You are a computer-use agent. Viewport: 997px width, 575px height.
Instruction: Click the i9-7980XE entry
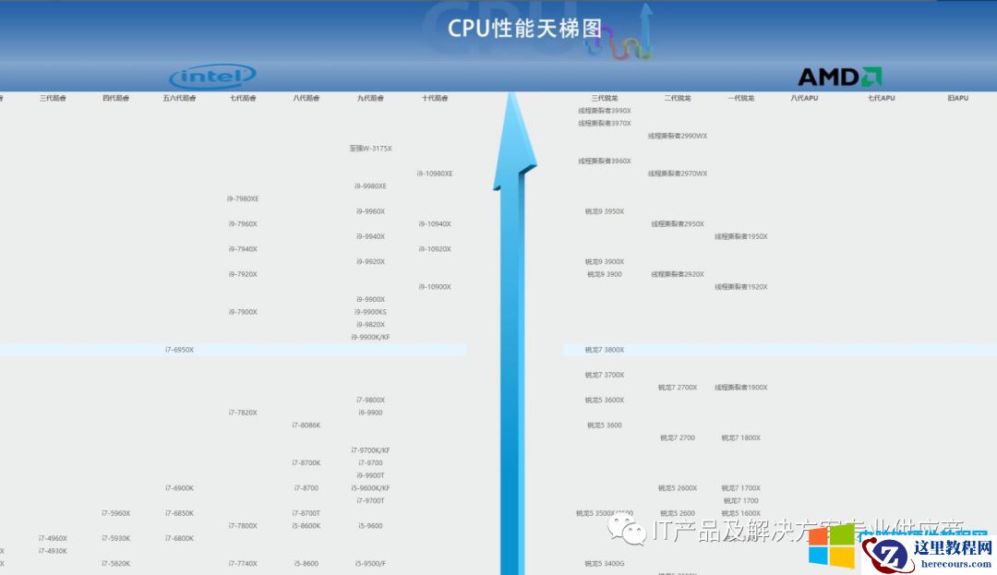(x=243, y=198)
